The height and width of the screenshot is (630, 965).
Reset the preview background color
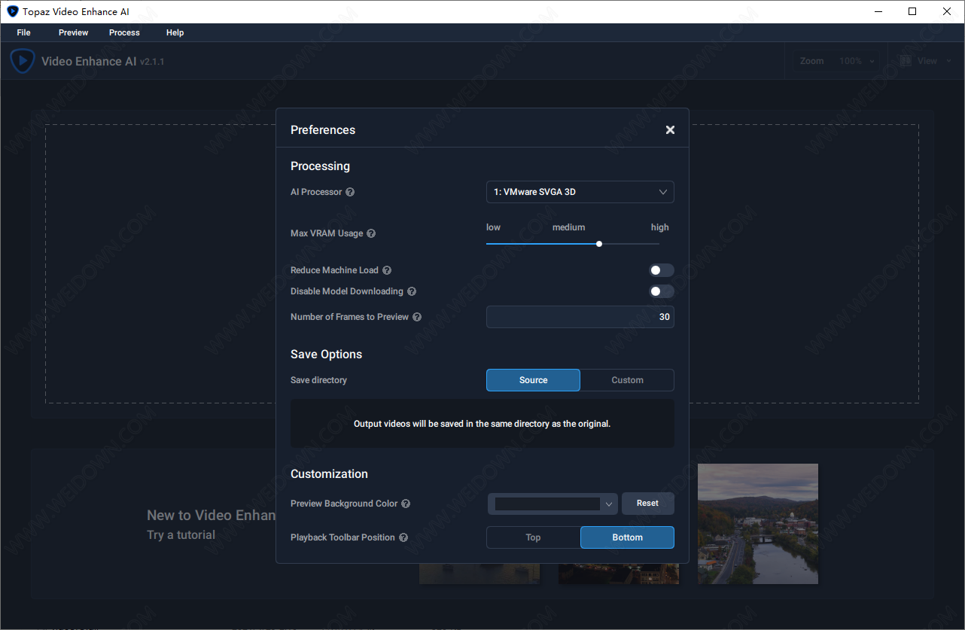click(647, 504)
